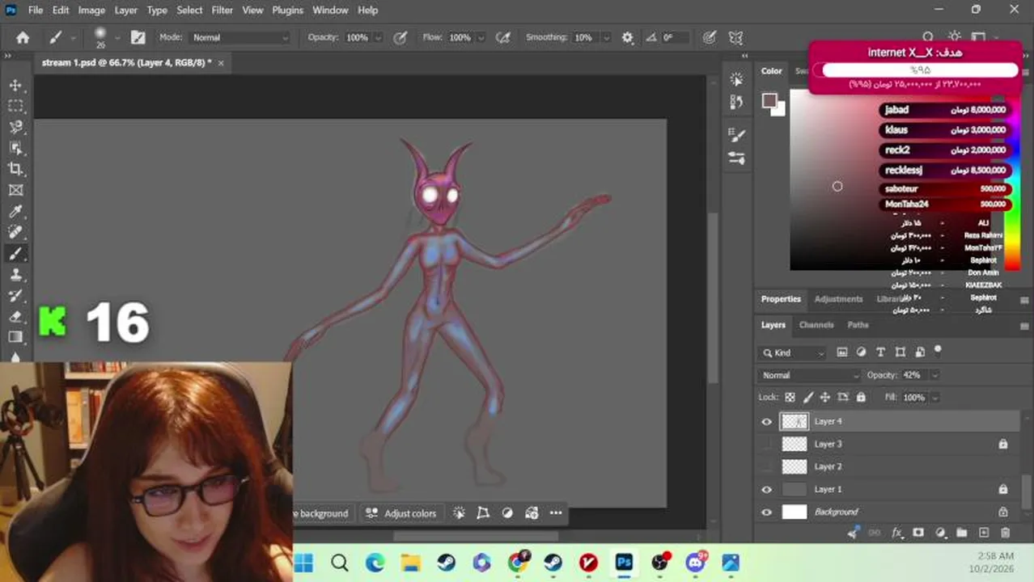The width and height of the screenshot is (1034, 582).
Task: Add a layer style fx
Action: point(896,533)
